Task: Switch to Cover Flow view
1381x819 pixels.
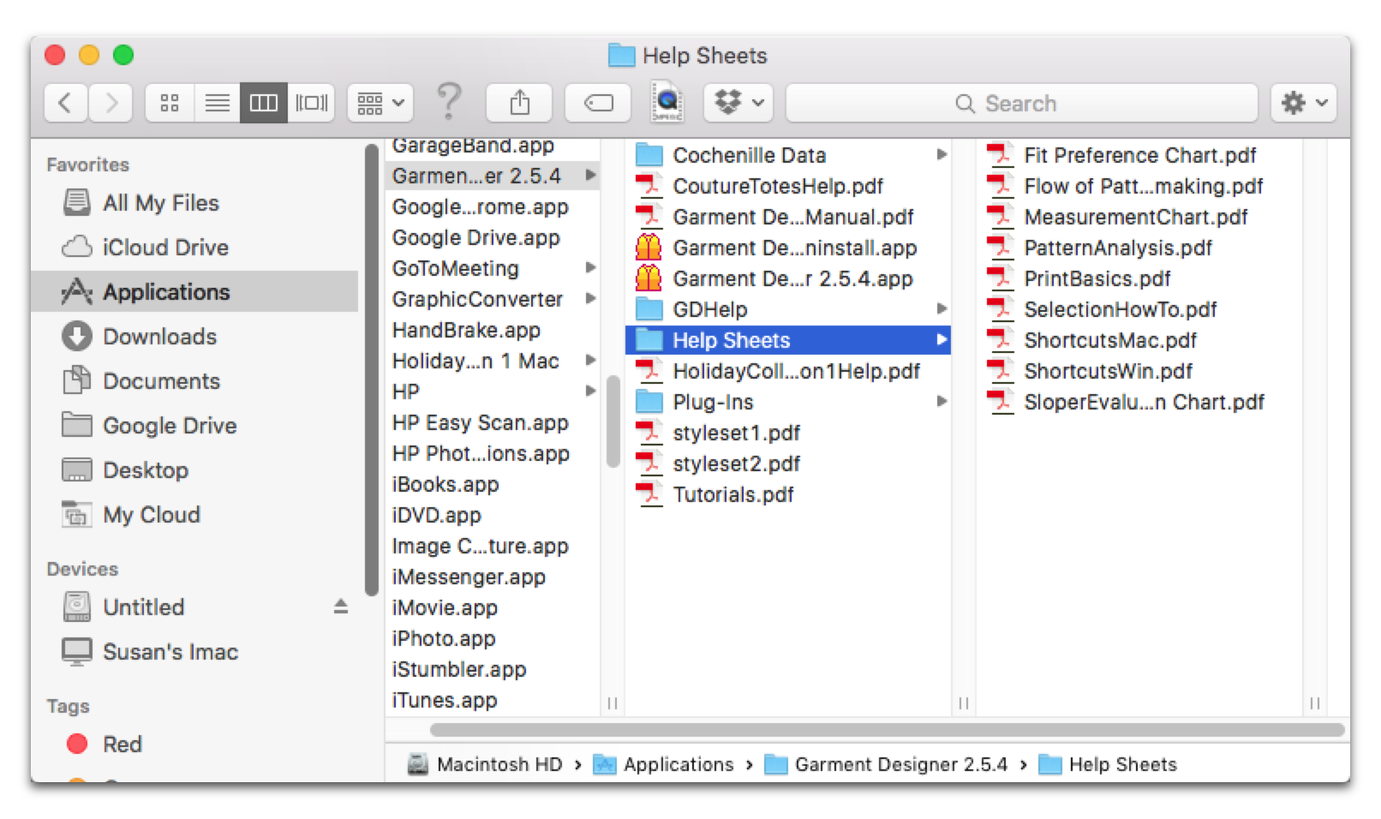Action: 311,104
